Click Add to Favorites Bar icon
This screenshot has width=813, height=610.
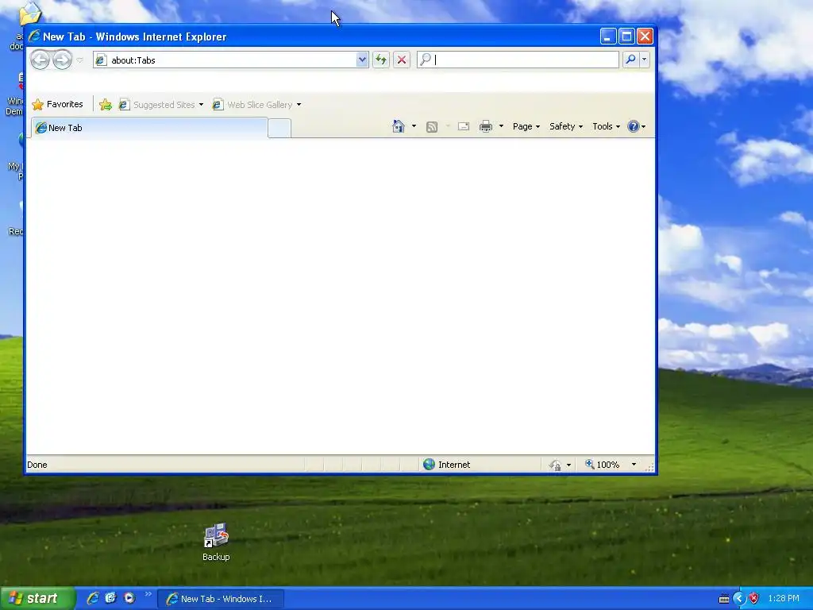click(106, 105)
